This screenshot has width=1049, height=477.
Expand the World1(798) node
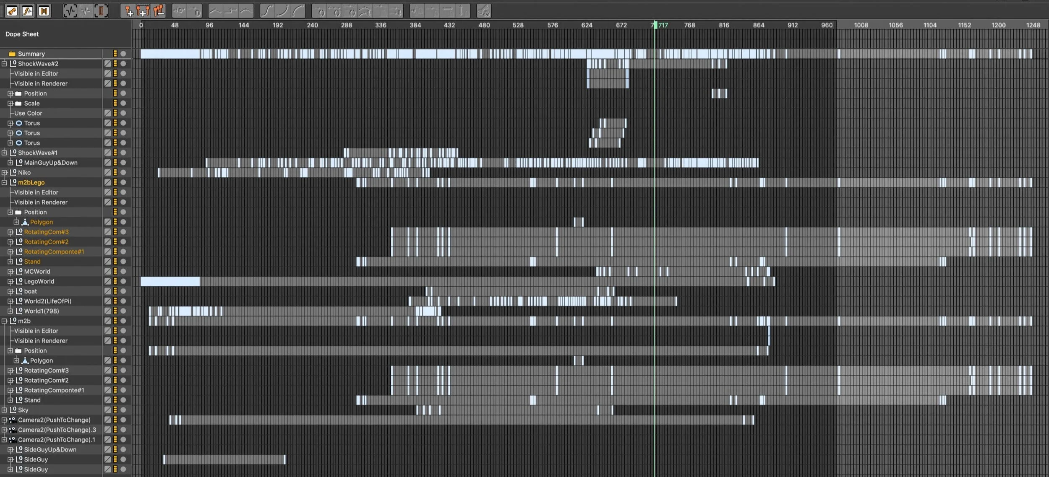click(10, 311)
